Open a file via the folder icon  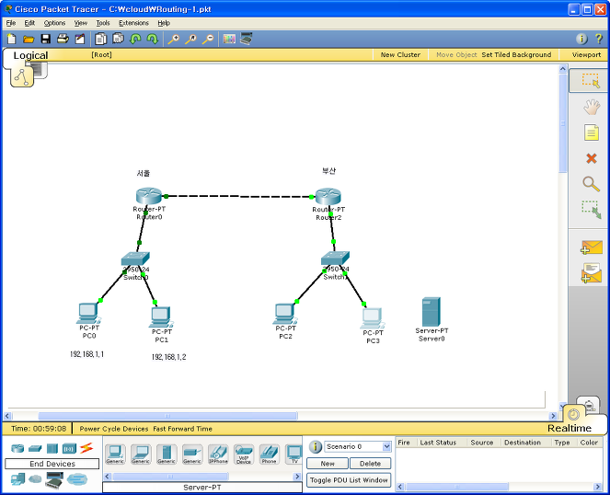29,39
